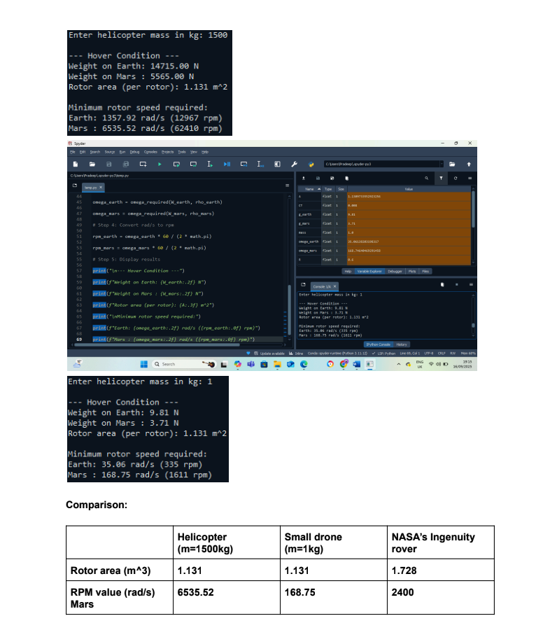Click the console Interrupt kernel square icon
This screenshot has width=557, height=630.
[457, 284]
